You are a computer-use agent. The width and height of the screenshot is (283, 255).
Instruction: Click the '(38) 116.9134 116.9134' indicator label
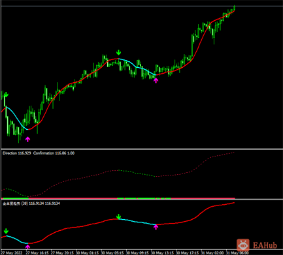click(x=41, y=203)
